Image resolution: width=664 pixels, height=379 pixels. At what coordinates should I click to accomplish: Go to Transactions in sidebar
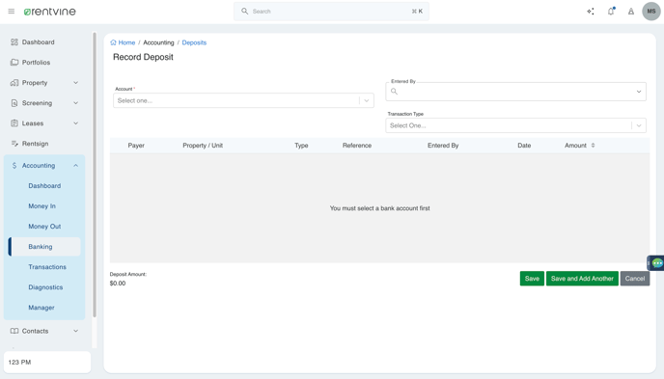pyautogui.click(x=47, y=267)
